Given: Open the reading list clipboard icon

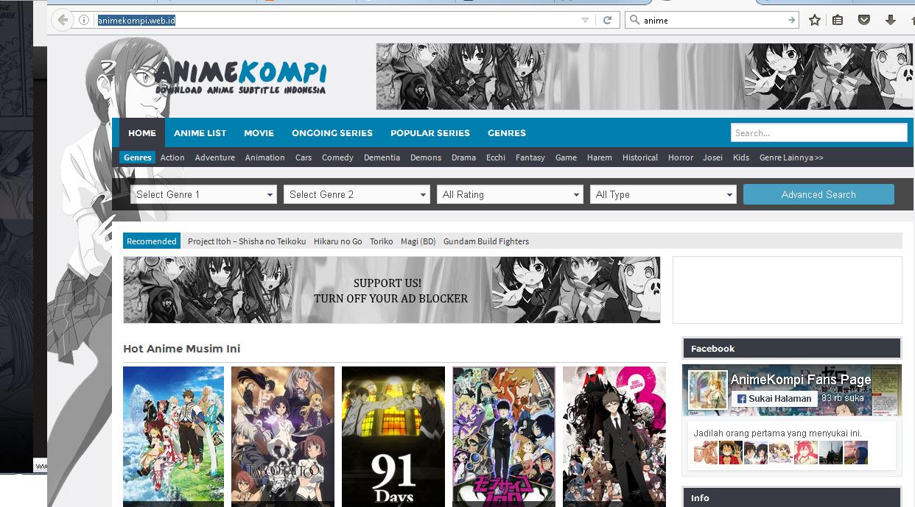Looking at the screenshot, I should (x=838, y=20).
